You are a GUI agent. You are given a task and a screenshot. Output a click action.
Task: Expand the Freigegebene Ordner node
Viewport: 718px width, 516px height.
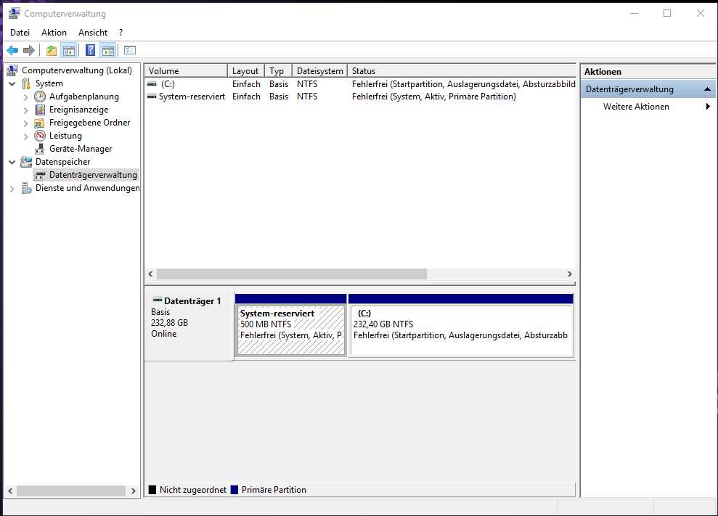(26, 123)
